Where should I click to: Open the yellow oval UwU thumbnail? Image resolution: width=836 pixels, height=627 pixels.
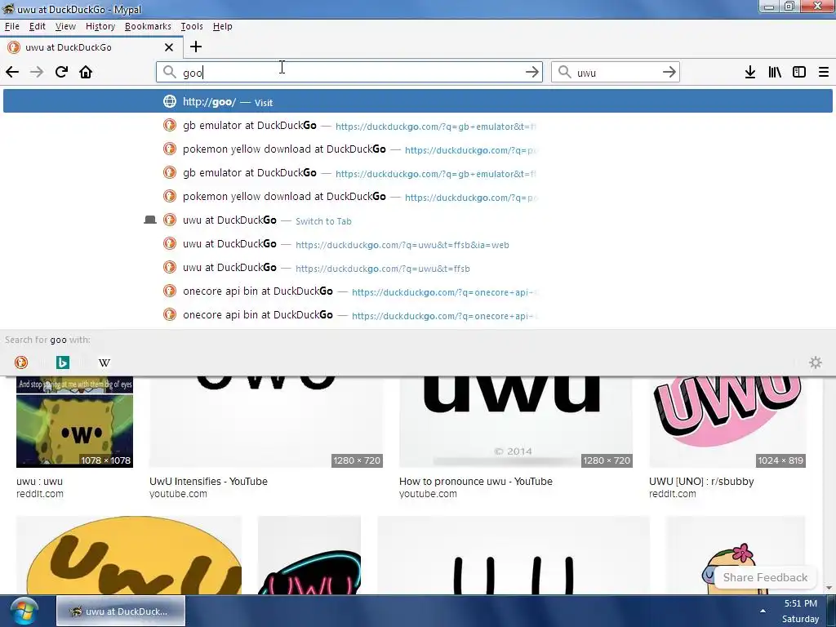(x=129, y=554)
